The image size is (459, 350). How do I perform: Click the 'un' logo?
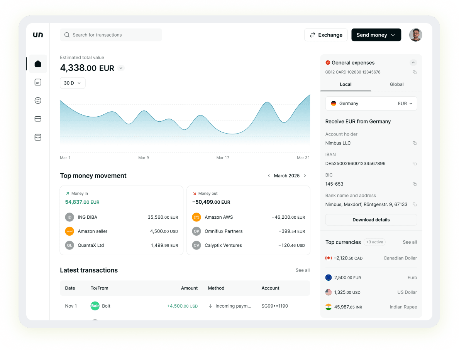point(38,35)
